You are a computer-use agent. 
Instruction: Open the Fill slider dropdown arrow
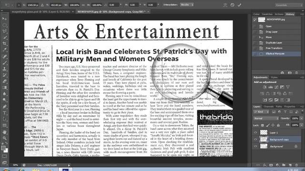[x=302, y=125]
